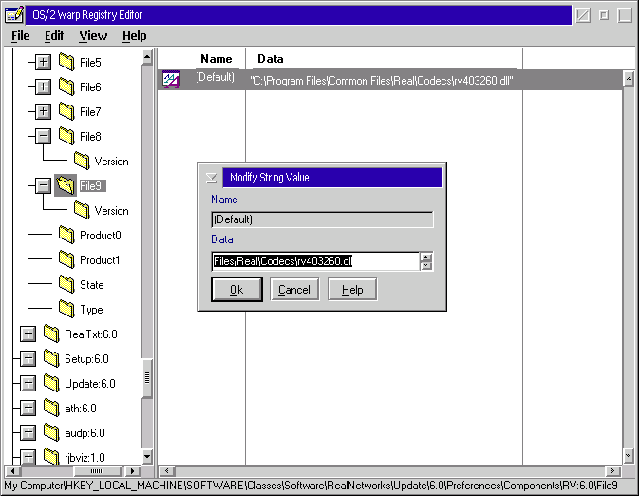639x496 pixels.
Task: Click the RealTxt:6.0 folder icon
Action: pyautogui.click(x=51, y=334)
